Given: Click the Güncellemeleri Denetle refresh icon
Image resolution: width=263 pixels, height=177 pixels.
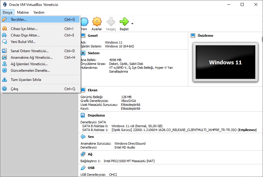Looking at the screenshot, I should (x=4, y=70).
